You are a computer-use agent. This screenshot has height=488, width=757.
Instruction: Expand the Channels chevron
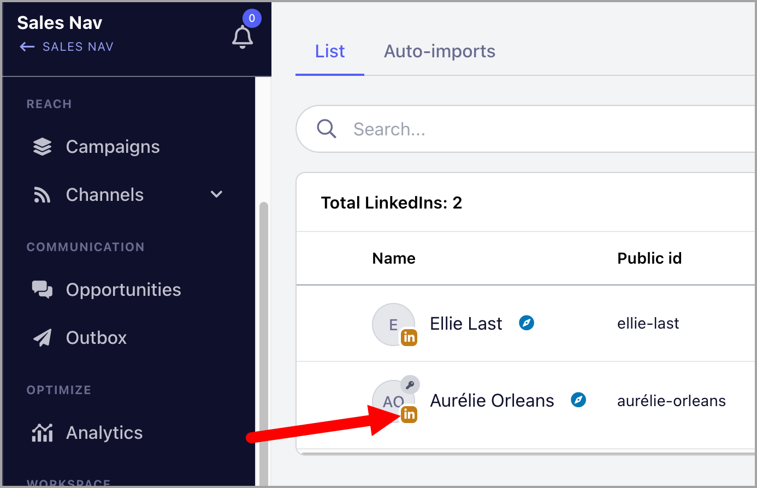pos(217,194)
